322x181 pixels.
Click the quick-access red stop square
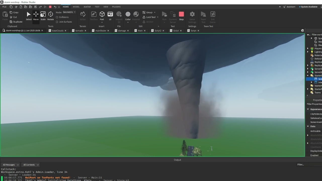tap(50, 7)
